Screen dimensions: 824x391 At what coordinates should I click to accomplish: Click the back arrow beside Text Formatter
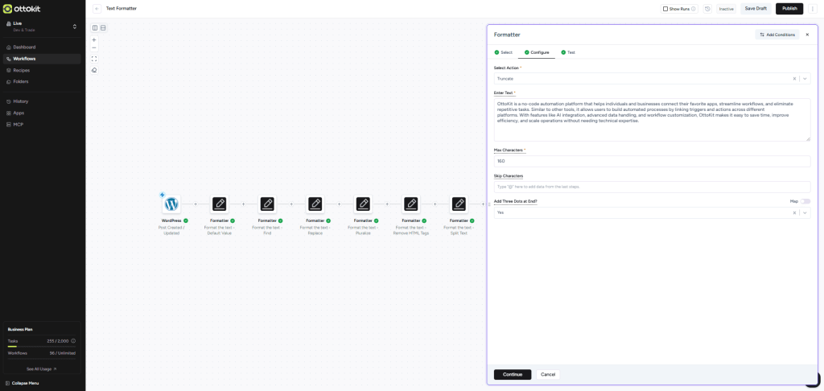97,9
